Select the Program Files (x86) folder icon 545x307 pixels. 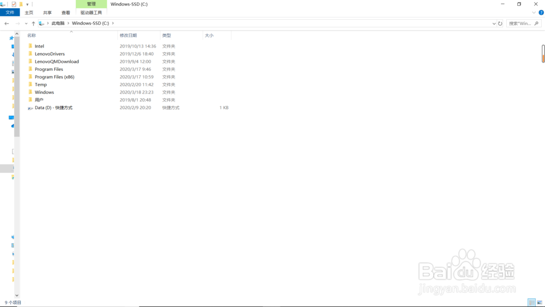coord(30,76)
